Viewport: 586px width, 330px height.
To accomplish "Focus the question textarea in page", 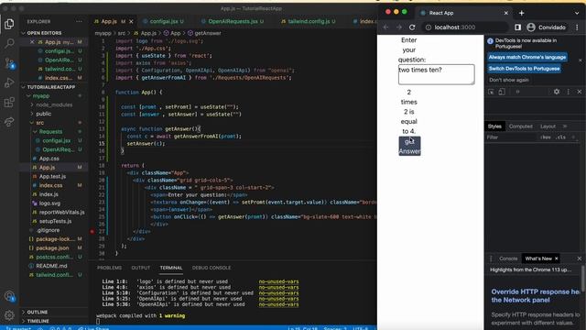I will pyautogui.click(x=437, y=74).
